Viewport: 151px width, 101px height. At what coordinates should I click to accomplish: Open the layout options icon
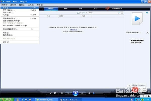pos(78,13)
